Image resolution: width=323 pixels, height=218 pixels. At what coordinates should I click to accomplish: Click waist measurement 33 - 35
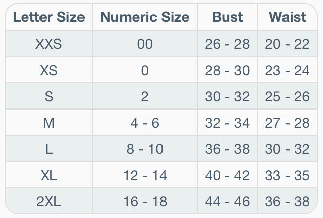pos(288,175)
